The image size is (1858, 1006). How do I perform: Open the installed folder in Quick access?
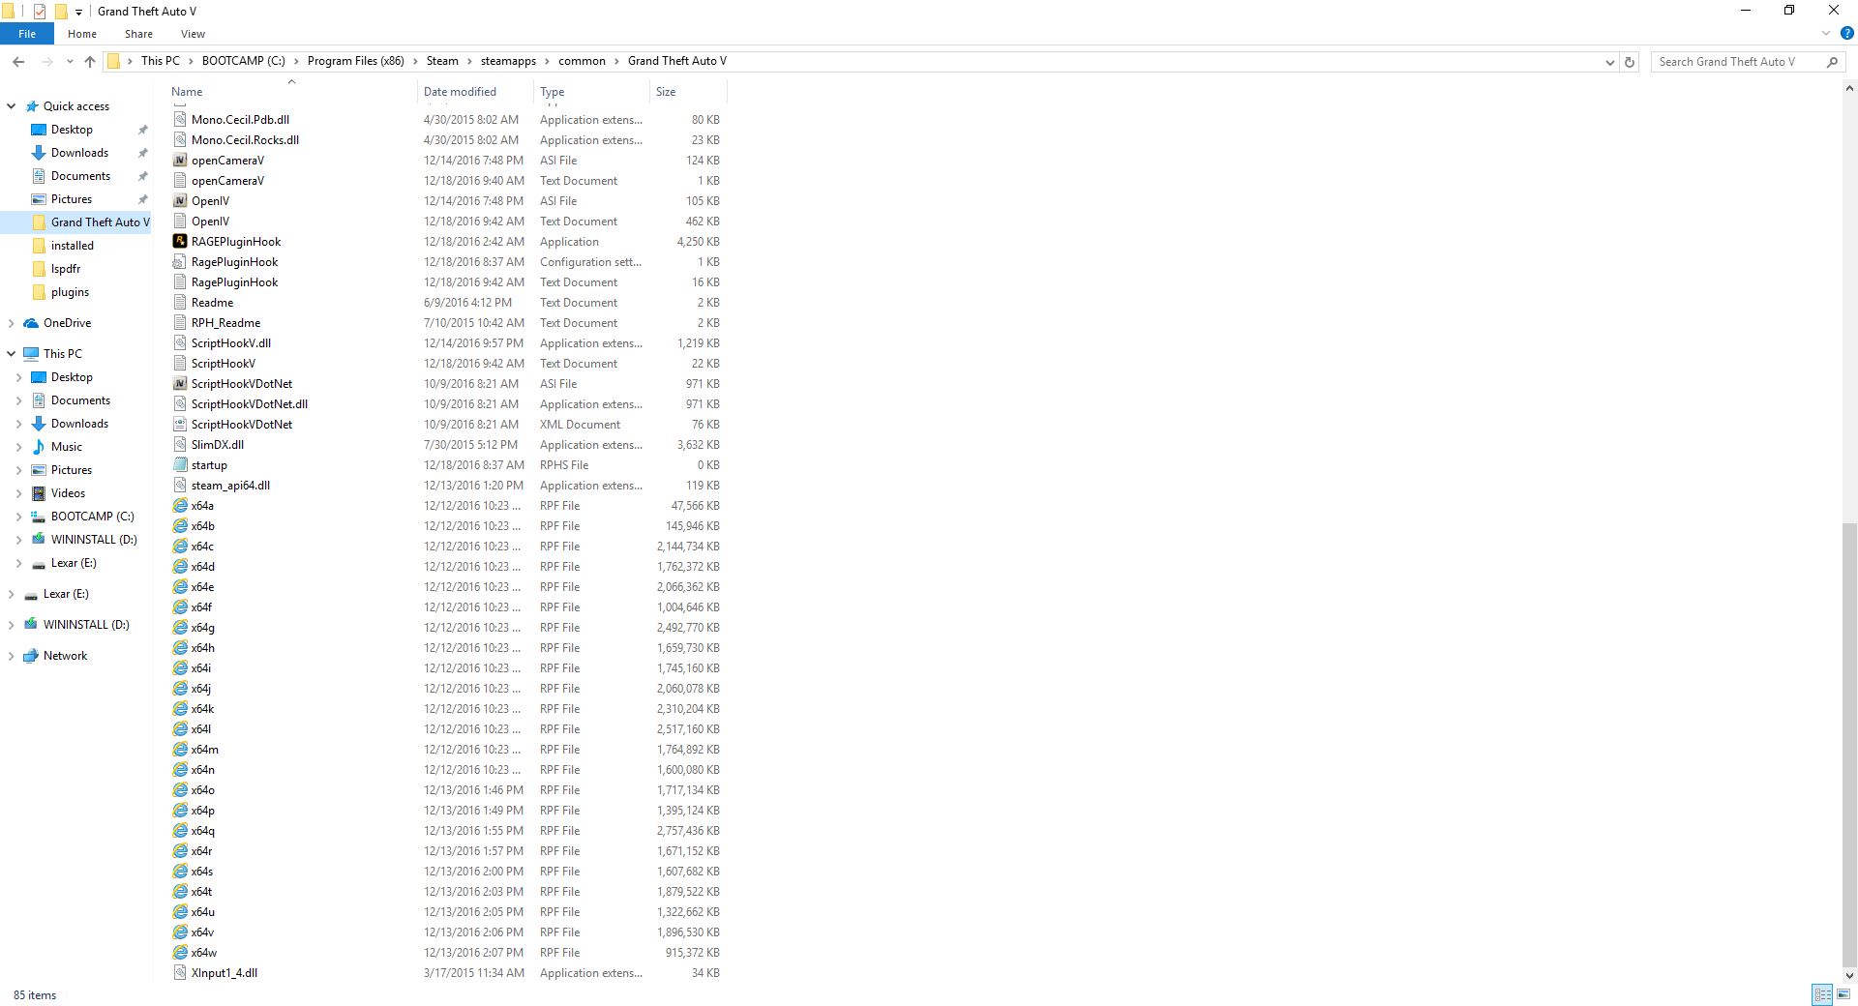click(x=73, y=246)
